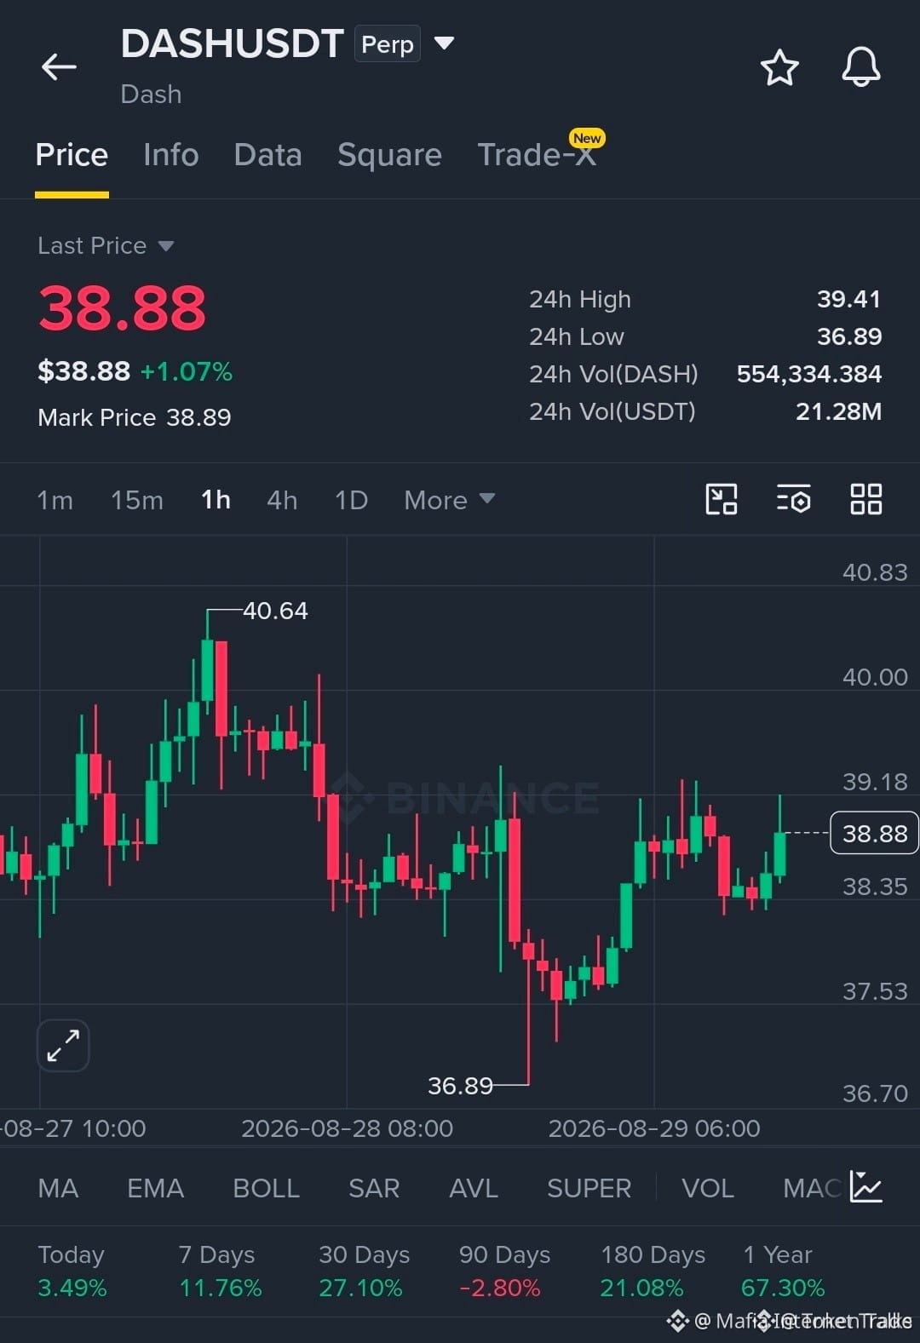Tap the 24h Vol(USDT) value 21.28M
The width and height of the screenshot is (920, 1343).
[839, 411]
